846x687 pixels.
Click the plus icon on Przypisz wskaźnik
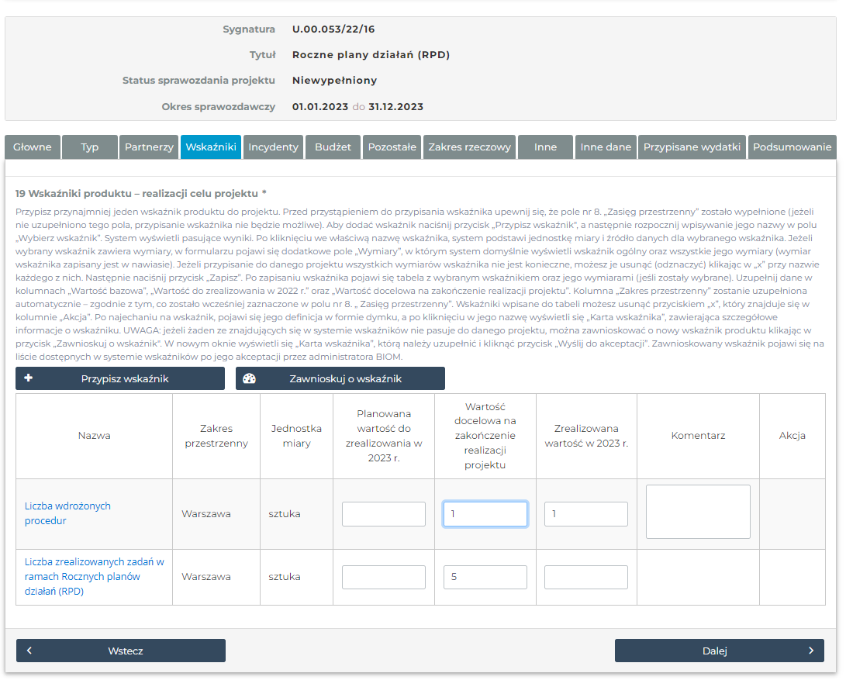[29, 378]
